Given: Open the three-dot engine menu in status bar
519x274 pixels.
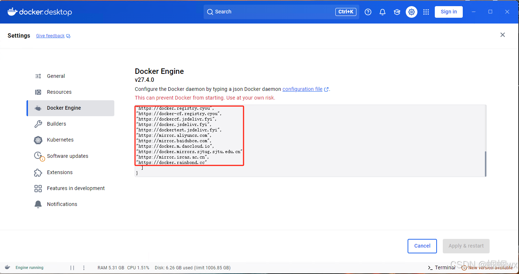Looking at the screenshot, I should (x=84, y=268).
